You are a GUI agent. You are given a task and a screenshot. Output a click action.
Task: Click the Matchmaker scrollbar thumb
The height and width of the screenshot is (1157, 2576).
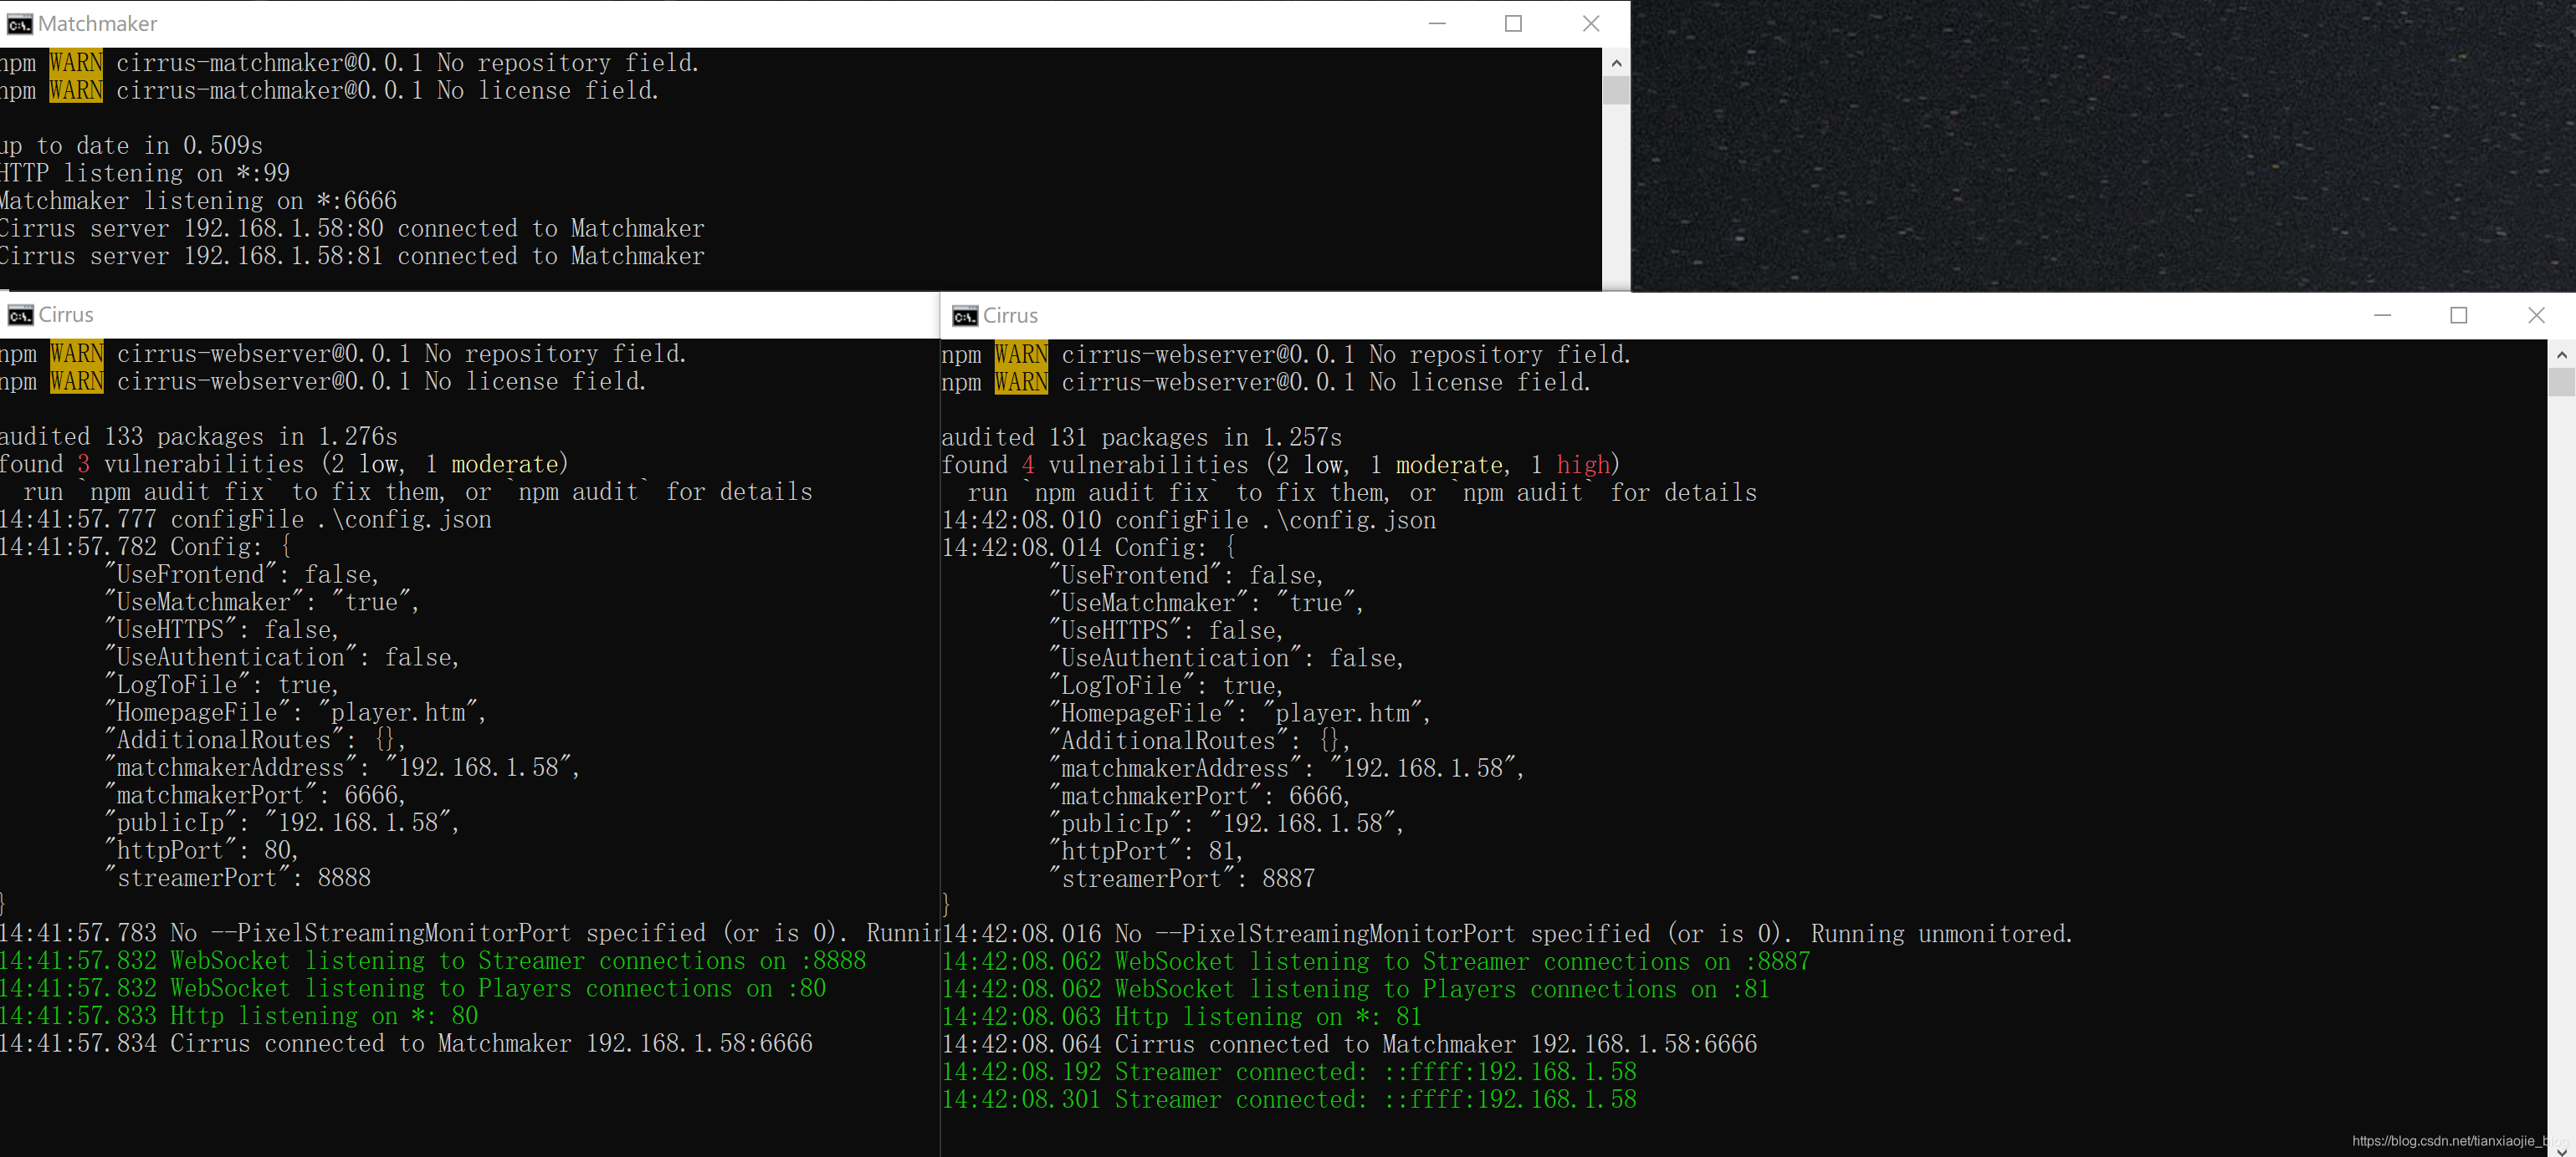point(1616,91)
